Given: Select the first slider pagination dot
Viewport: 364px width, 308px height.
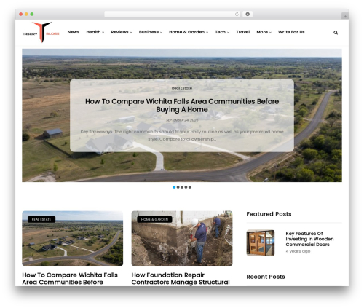Looking at the screenshot, I should [x=174, y=187].
